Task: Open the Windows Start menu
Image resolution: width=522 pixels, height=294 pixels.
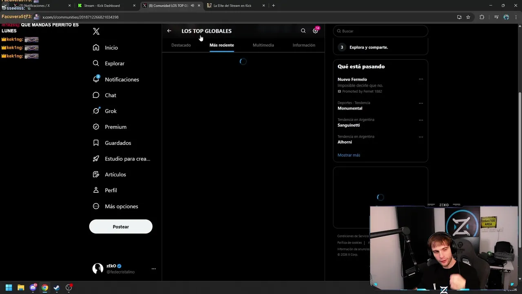Action: [9, 287]
